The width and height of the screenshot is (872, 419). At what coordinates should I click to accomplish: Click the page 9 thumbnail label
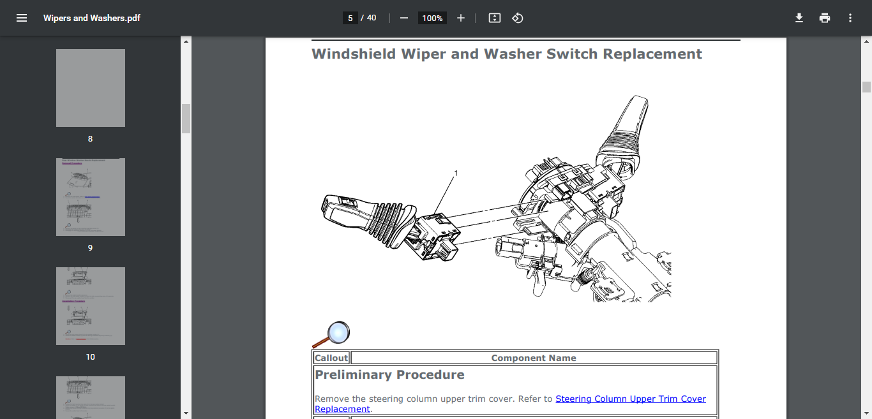[91, 247]
